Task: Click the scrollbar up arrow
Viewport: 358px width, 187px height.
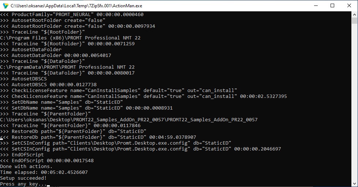Action: pyautogui.click(x=354, y=15)
